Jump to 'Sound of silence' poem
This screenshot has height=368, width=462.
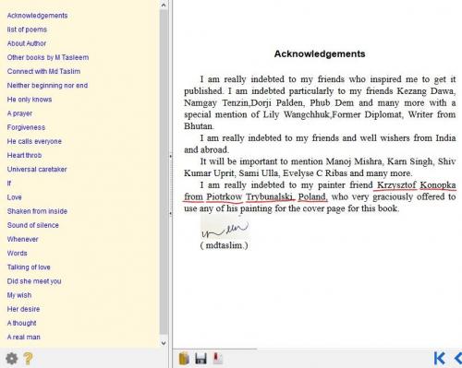tap(32, 225)
